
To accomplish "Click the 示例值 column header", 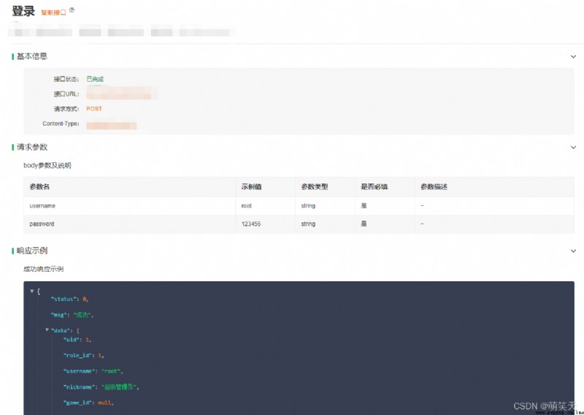I will pyautogui.click(x=251, y=187).
